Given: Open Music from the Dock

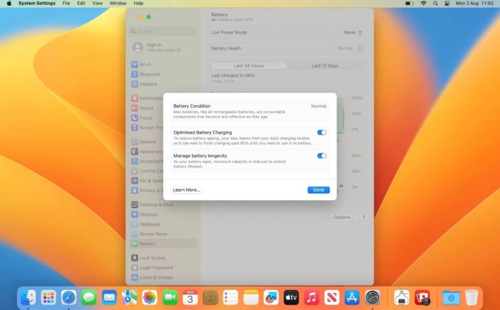Looking at the screenshot, I should pos(312,298).
